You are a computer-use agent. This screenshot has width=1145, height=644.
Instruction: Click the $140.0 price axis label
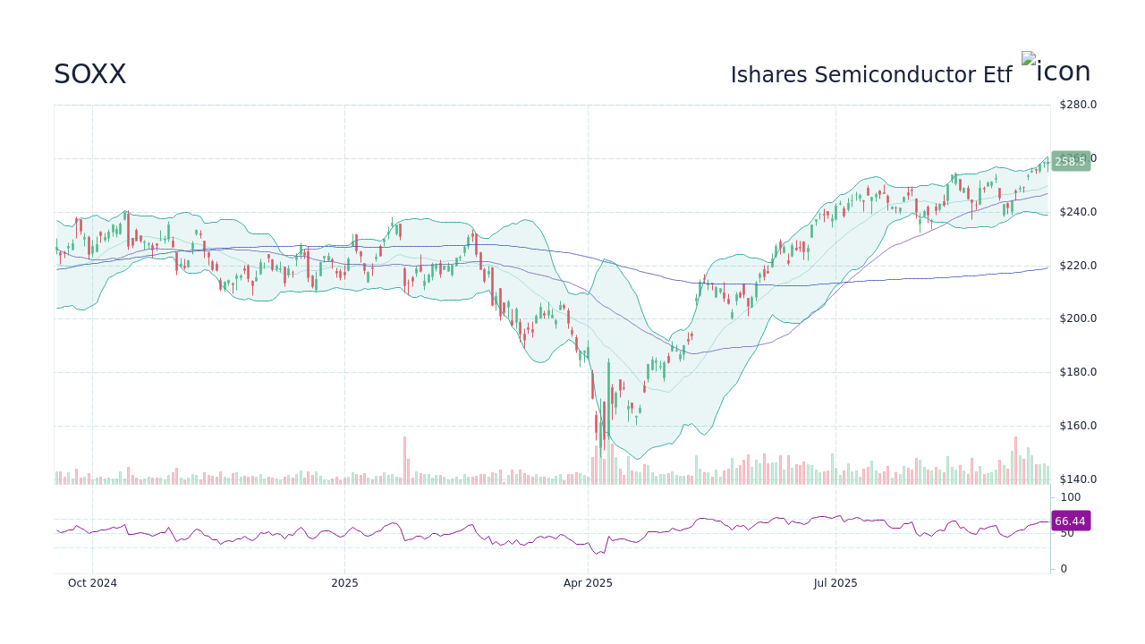[x=1078, y=479]
